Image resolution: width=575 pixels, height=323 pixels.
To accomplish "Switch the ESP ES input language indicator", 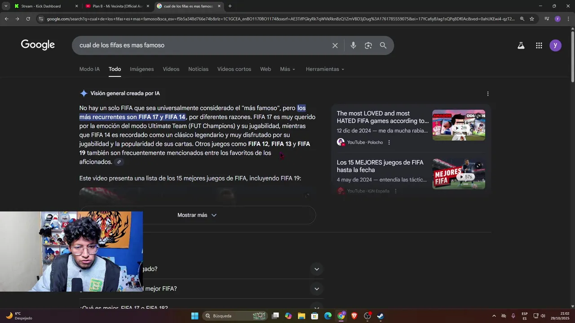I will pyautogui.click(x=525, y=316).
